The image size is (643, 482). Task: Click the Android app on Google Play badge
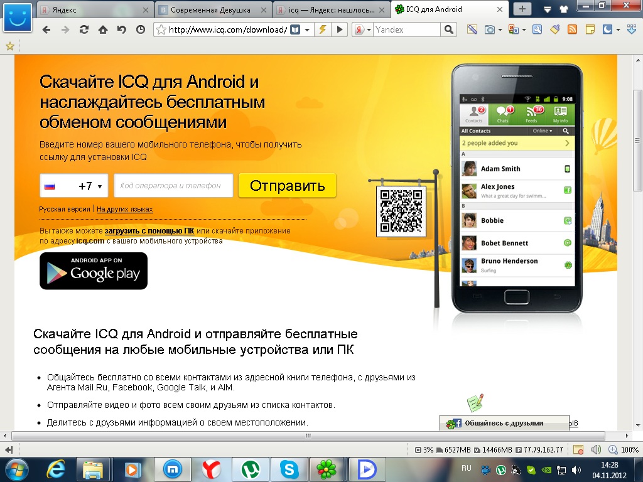[x=94, y=271]
